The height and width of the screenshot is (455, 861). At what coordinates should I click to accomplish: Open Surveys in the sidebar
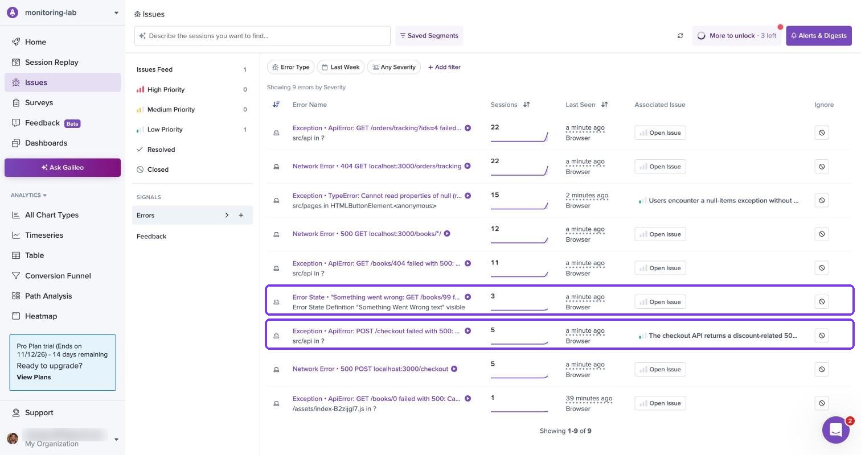(63, 102)
